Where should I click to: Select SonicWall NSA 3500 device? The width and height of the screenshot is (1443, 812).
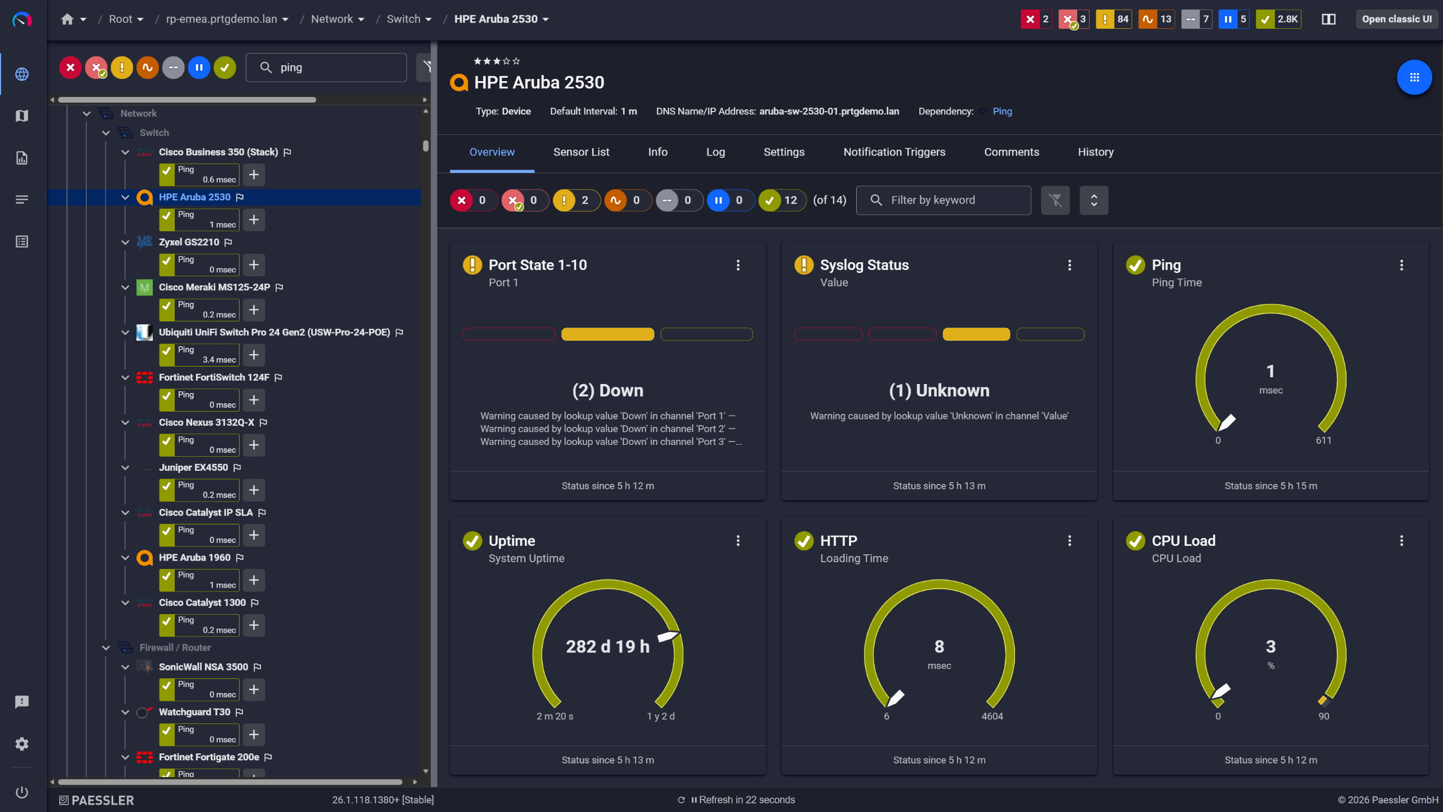pyautogui.click(x=203, y=667)
